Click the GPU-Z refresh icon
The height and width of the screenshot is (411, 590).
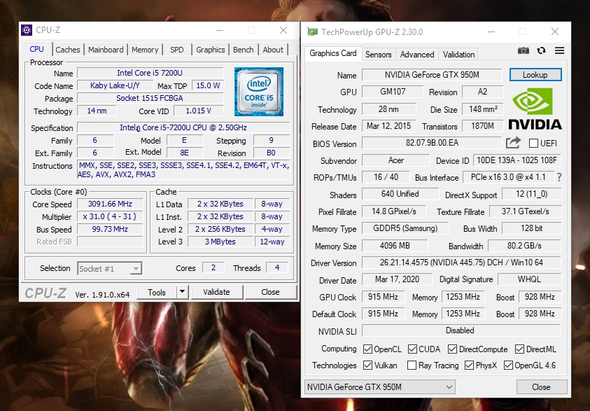coord(542,50)
